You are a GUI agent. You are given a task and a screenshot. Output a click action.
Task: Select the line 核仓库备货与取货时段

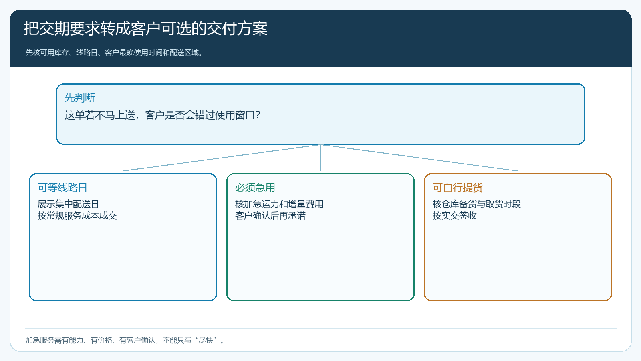(x=476, y=204)
